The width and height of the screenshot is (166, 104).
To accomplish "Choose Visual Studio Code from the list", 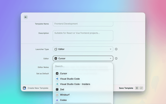I will click(x=70, y=79).
